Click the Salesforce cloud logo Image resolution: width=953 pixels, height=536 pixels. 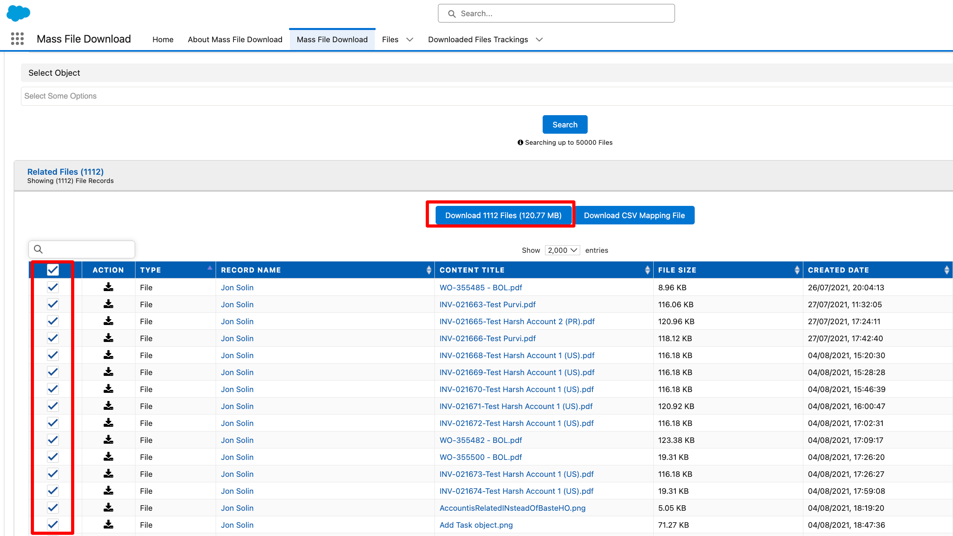click(18, 13)
